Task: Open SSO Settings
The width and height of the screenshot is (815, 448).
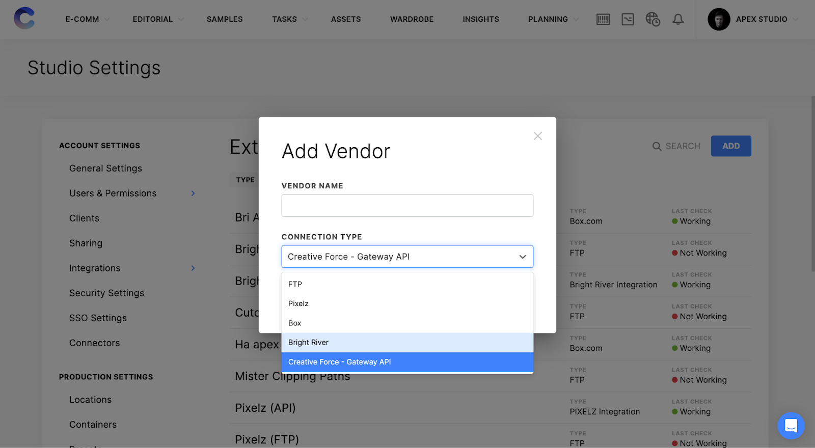Action: (98, 318)
